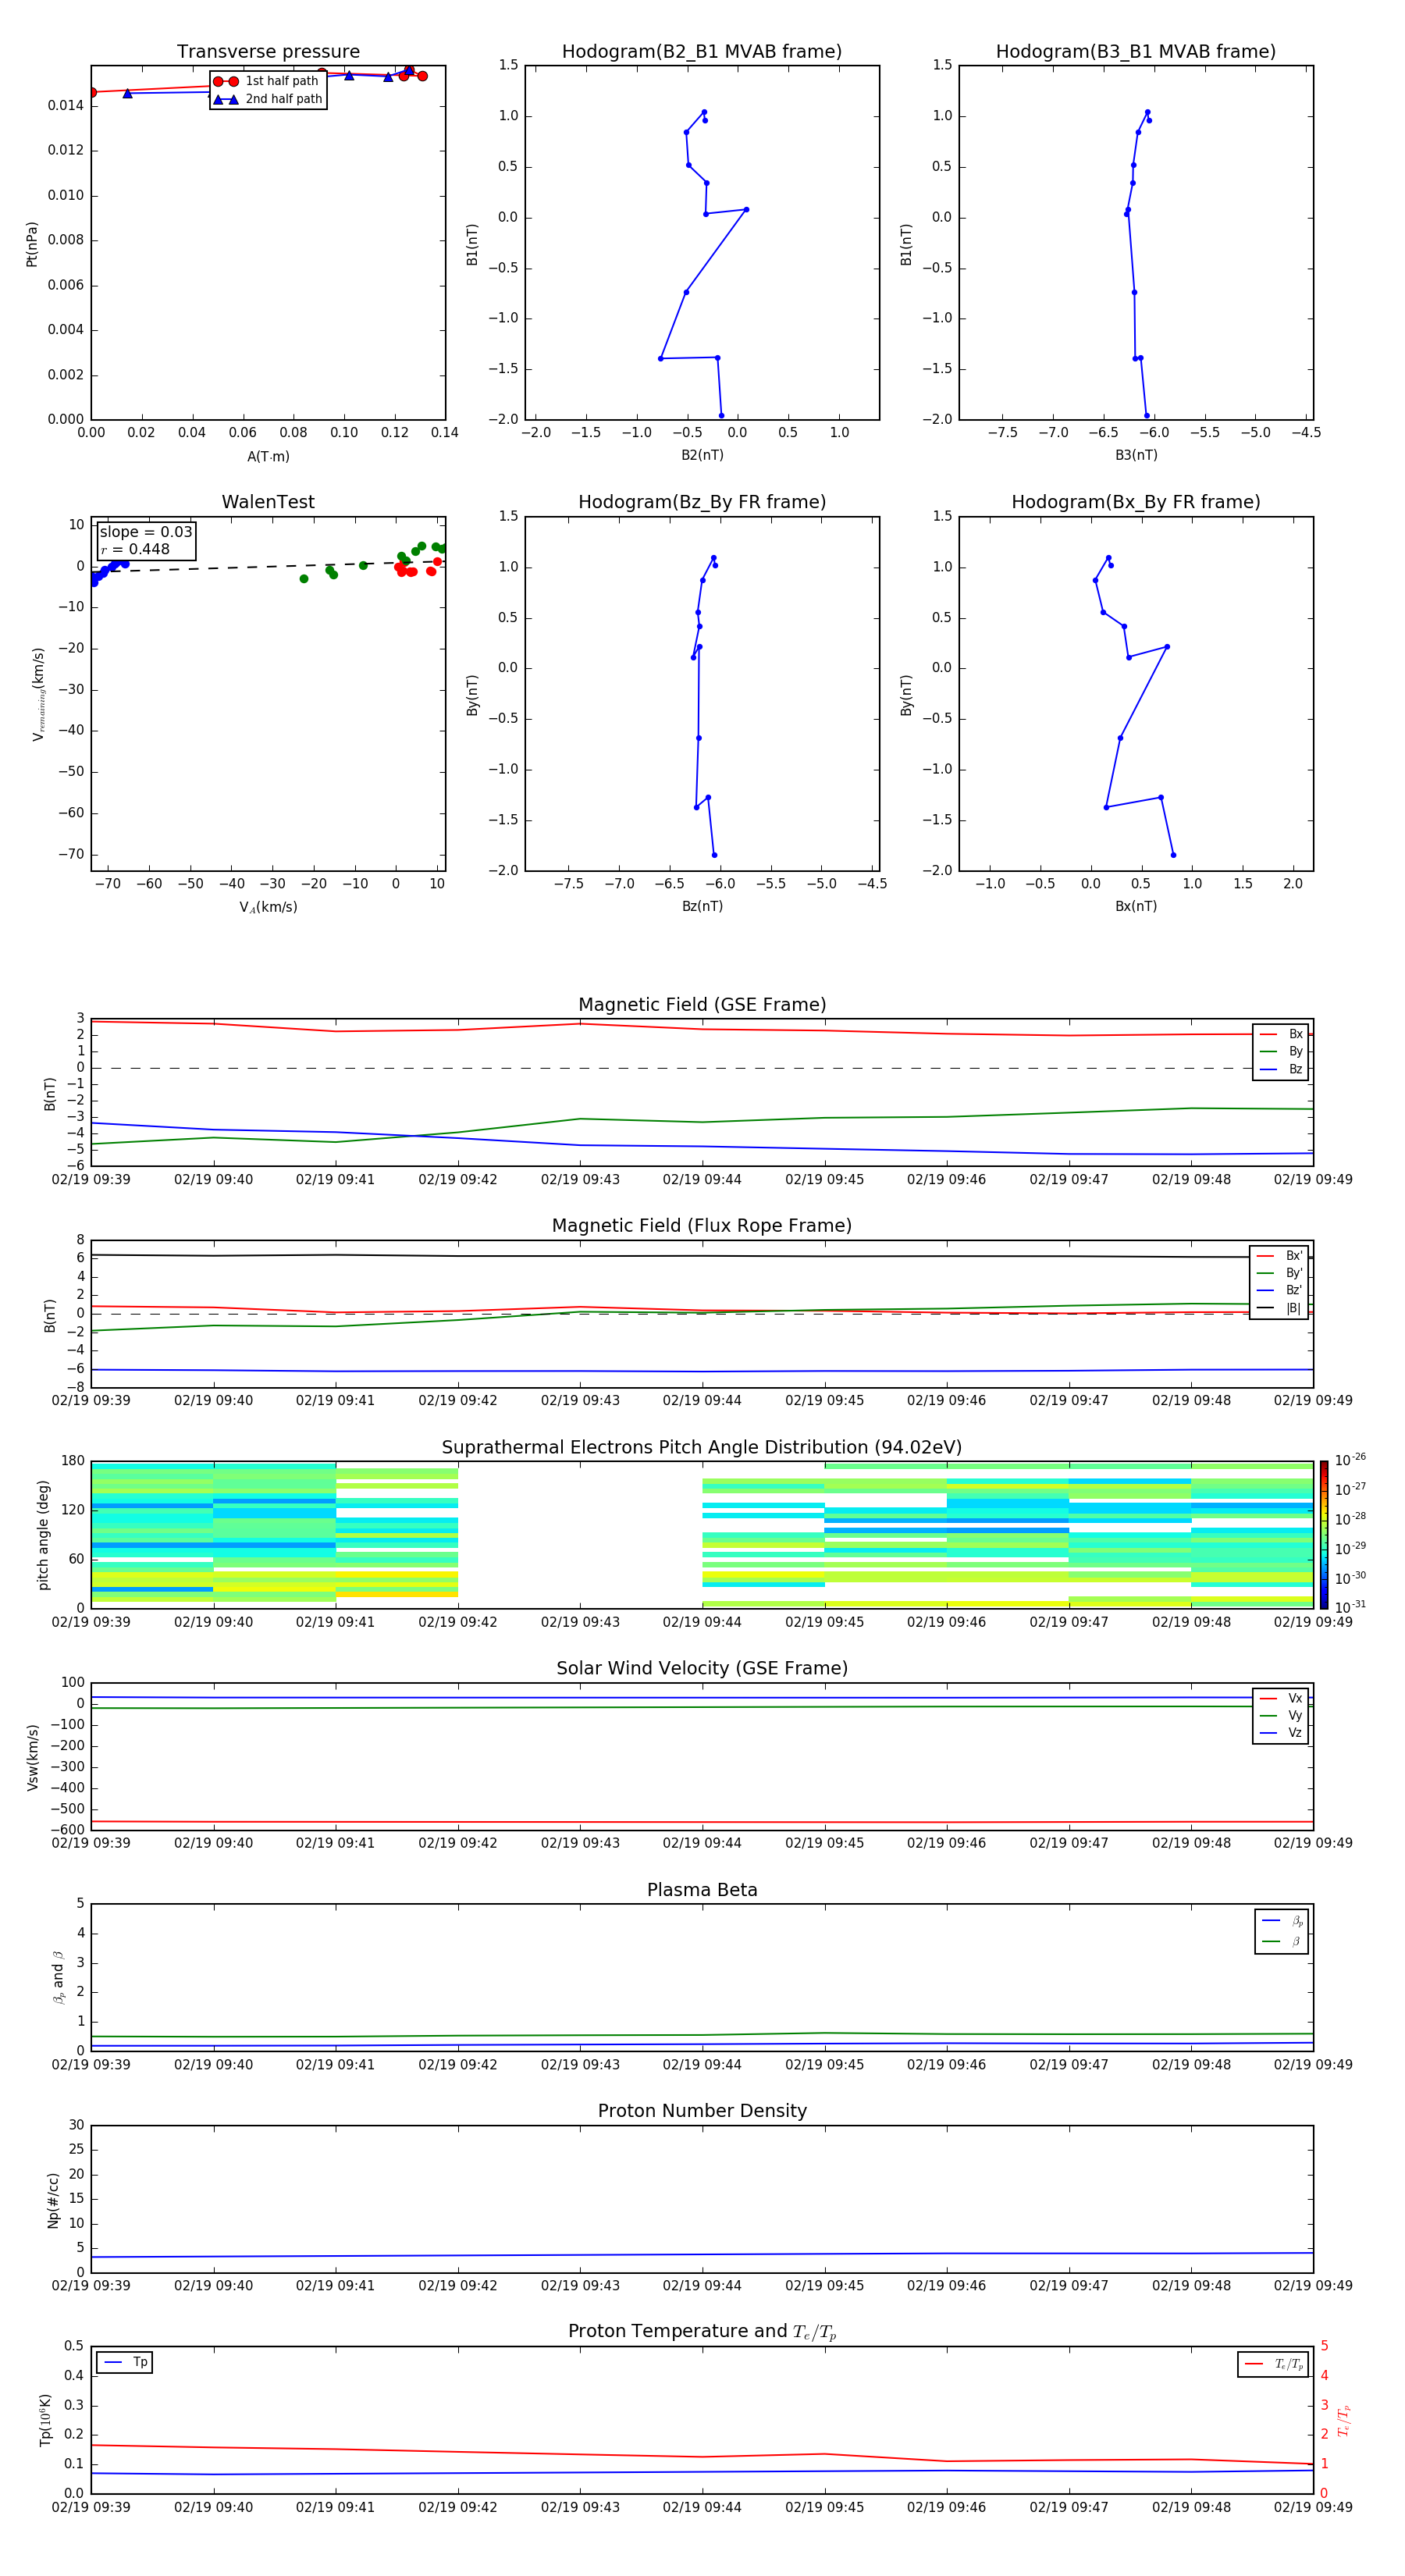Click the 'pitch angle (deg)' axis label
This screenshot has height=2576, width=1405.
[x=43, y=1535]
